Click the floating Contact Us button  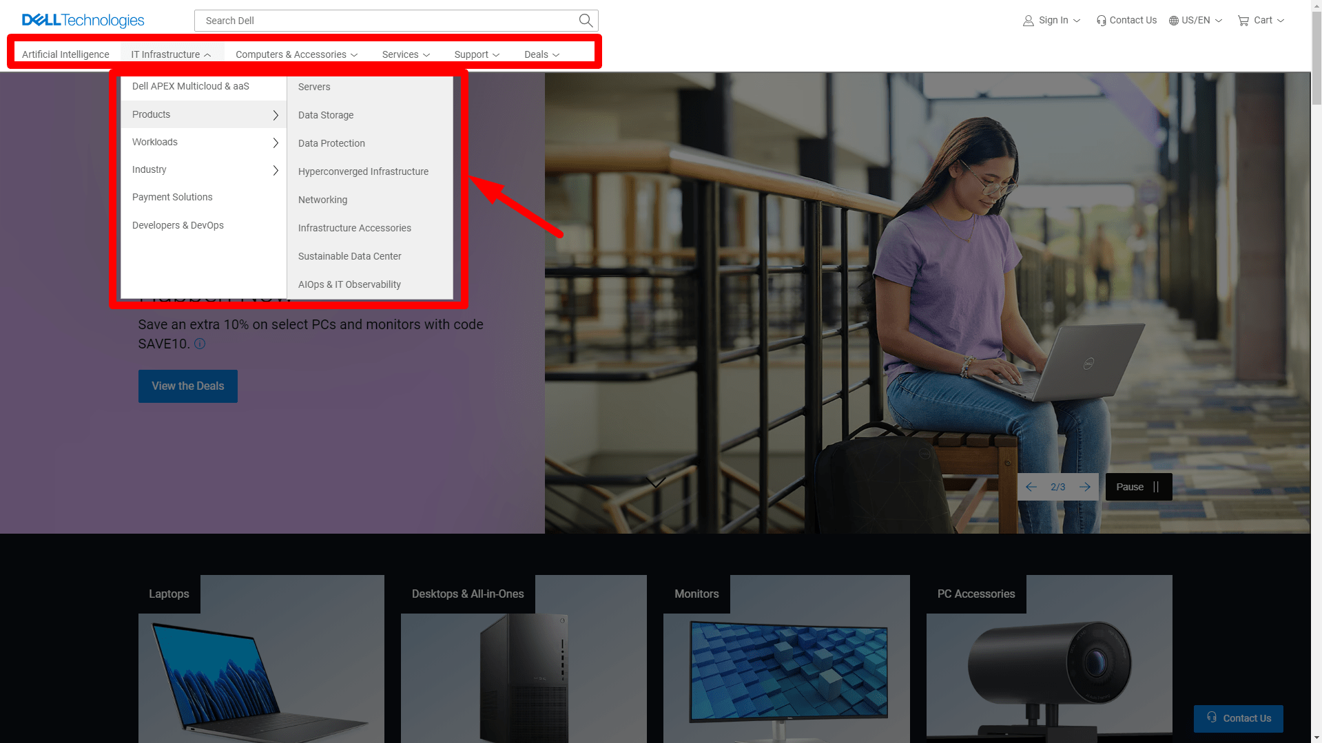[x=1238, y=718]
